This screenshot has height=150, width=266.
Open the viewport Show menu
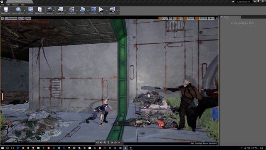click(x=28, y=18)
